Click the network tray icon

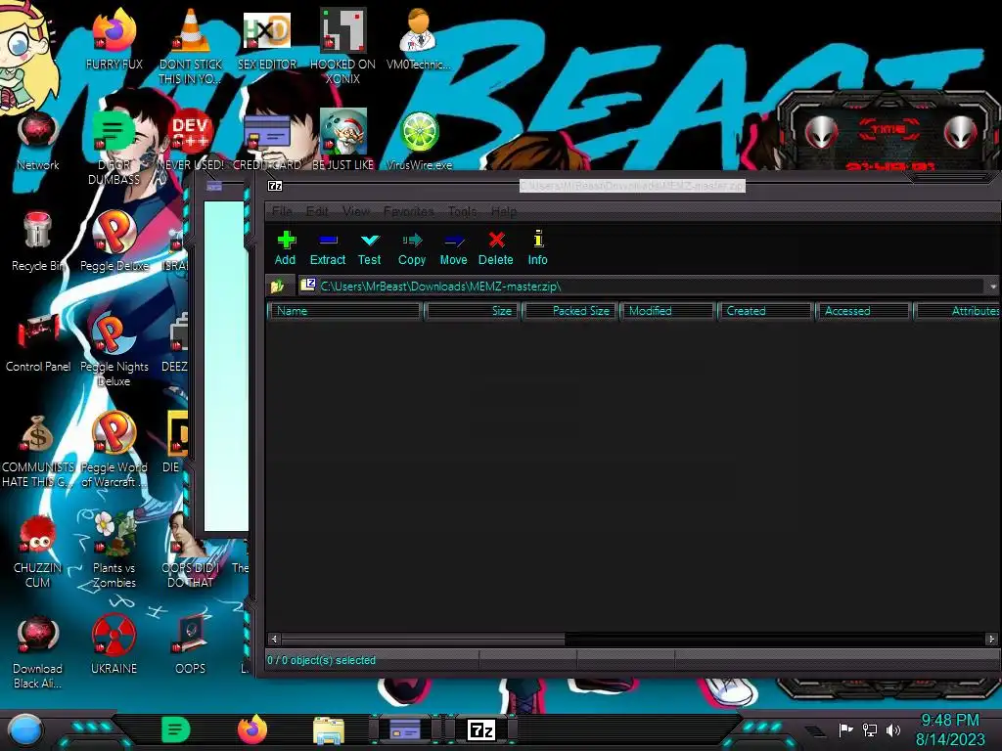coord(870,729)
